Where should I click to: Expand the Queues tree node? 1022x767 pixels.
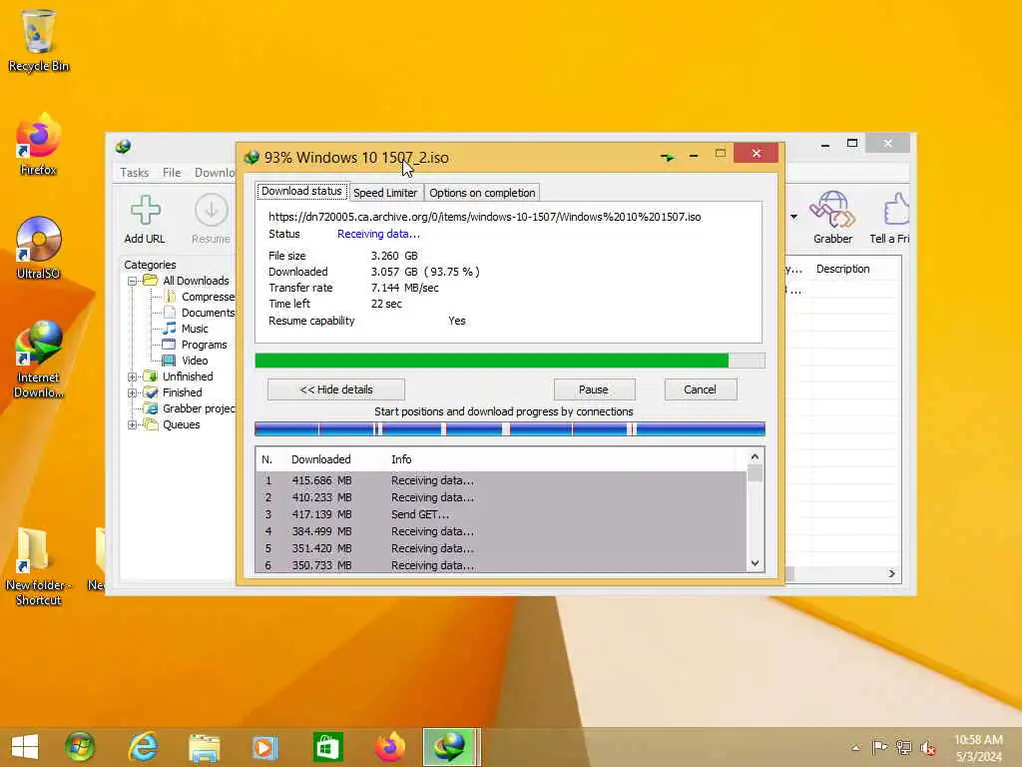pyautogui.click(x=133, y=424)
